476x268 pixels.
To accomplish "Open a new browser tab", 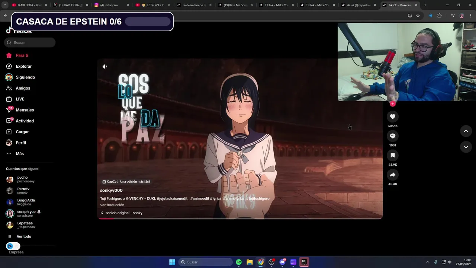I will coord(425,5).
